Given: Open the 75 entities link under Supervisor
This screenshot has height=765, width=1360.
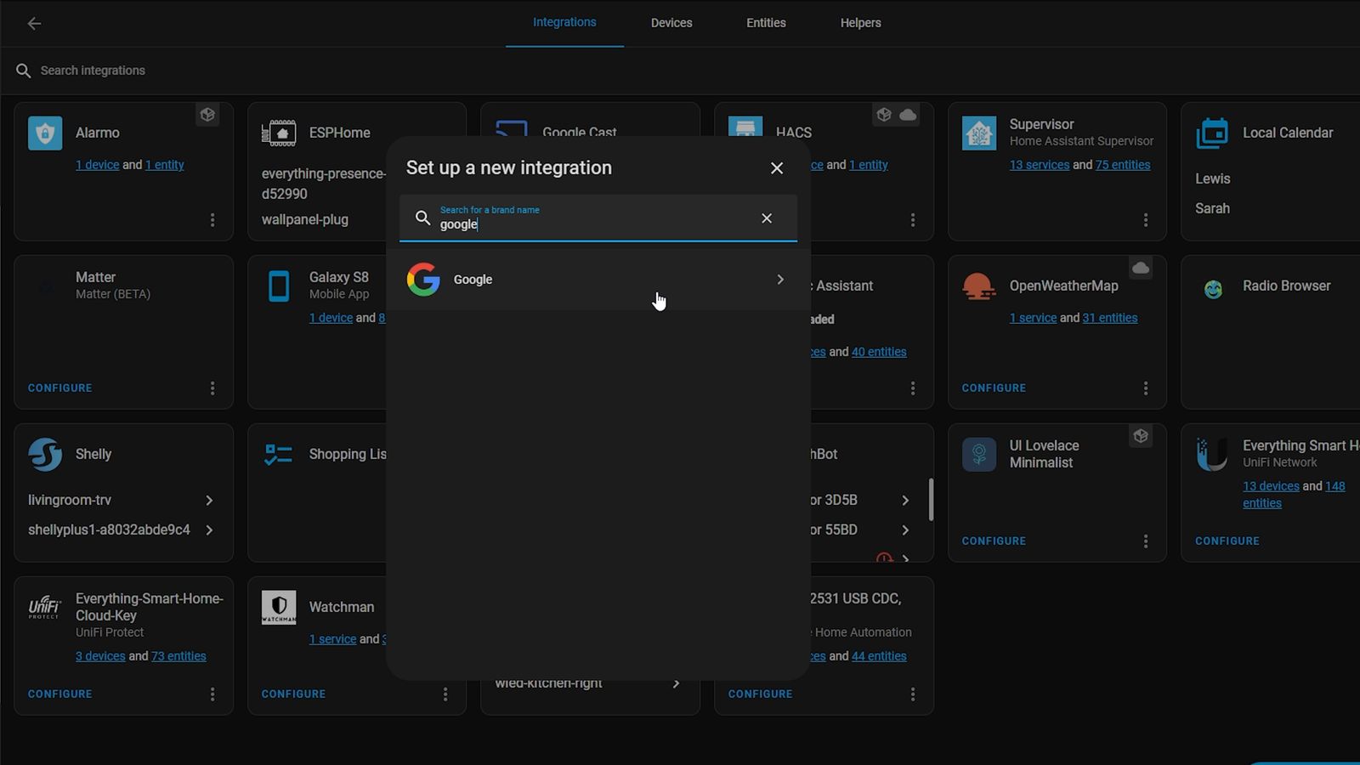Looking at the screenshot, I should click(x=1122, y=164).
